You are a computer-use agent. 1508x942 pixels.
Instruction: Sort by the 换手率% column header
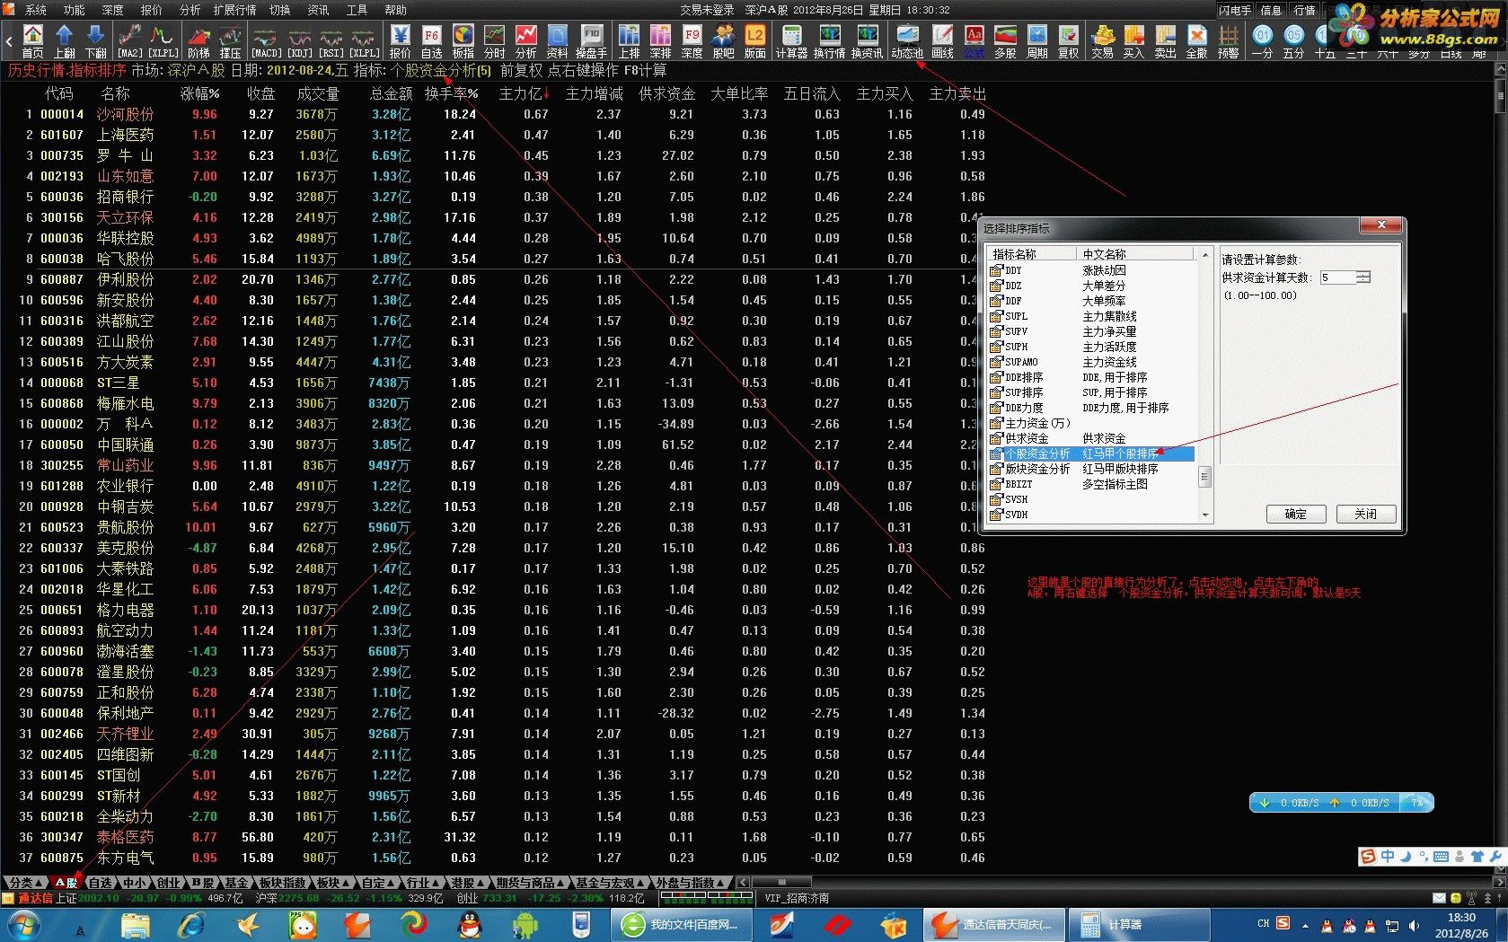tap(451, 93)
